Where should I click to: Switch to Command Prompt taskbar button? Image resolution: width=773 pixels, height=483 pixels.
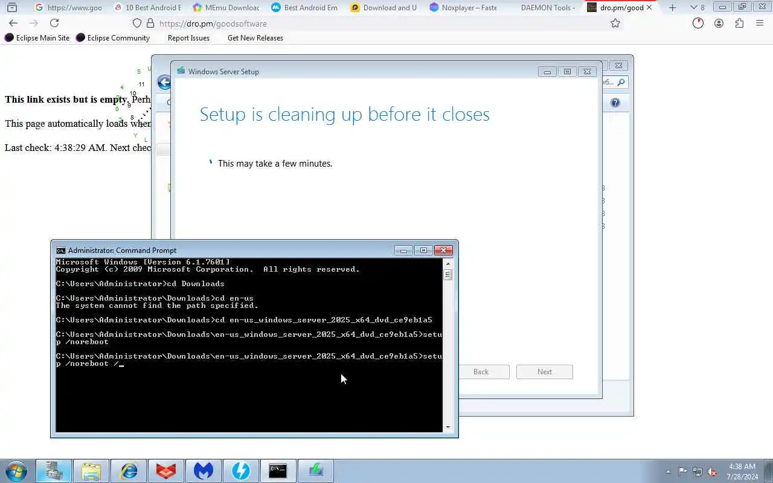coord(278,471)
